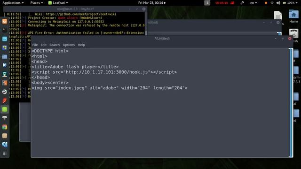Viewport: 301px width, 169px height.
Task: Click the '<DOCTYPE html>' line in Leafpad
Action: [50, 51]
